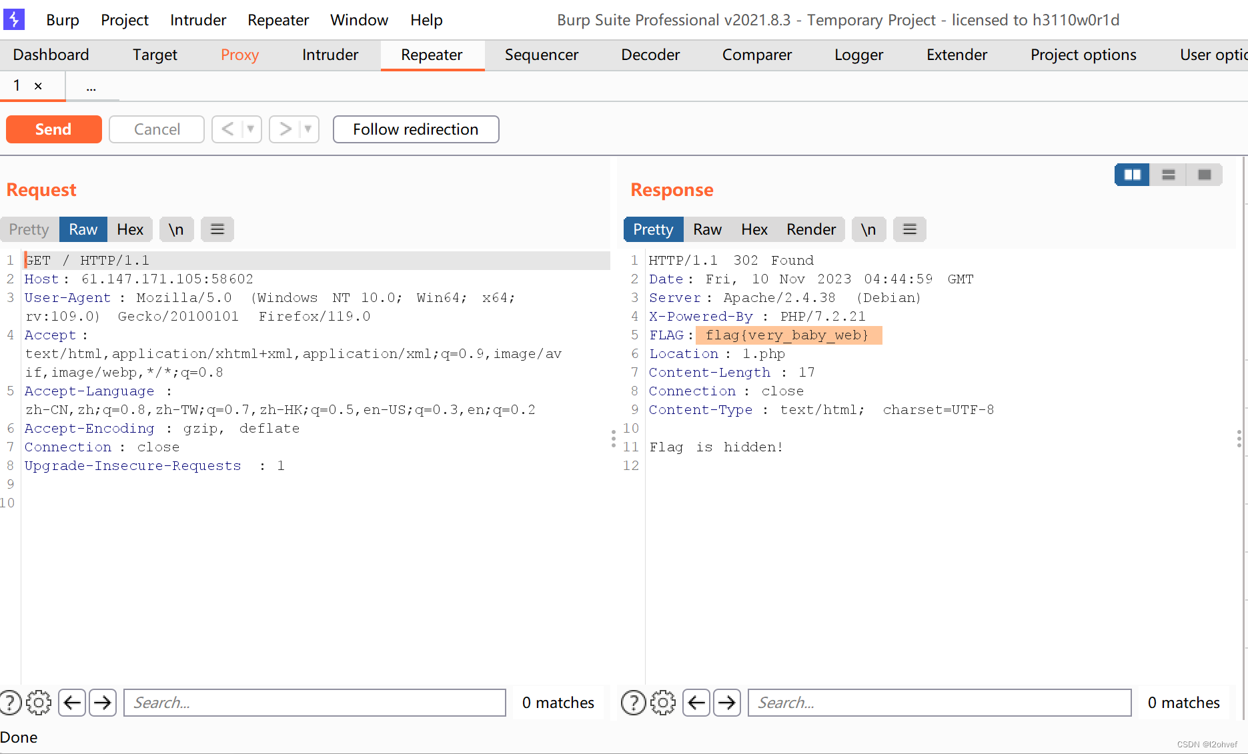Select the side-by-side layout icon
This screenshot has height=754, width=1248.
[x=1132, y=175]
